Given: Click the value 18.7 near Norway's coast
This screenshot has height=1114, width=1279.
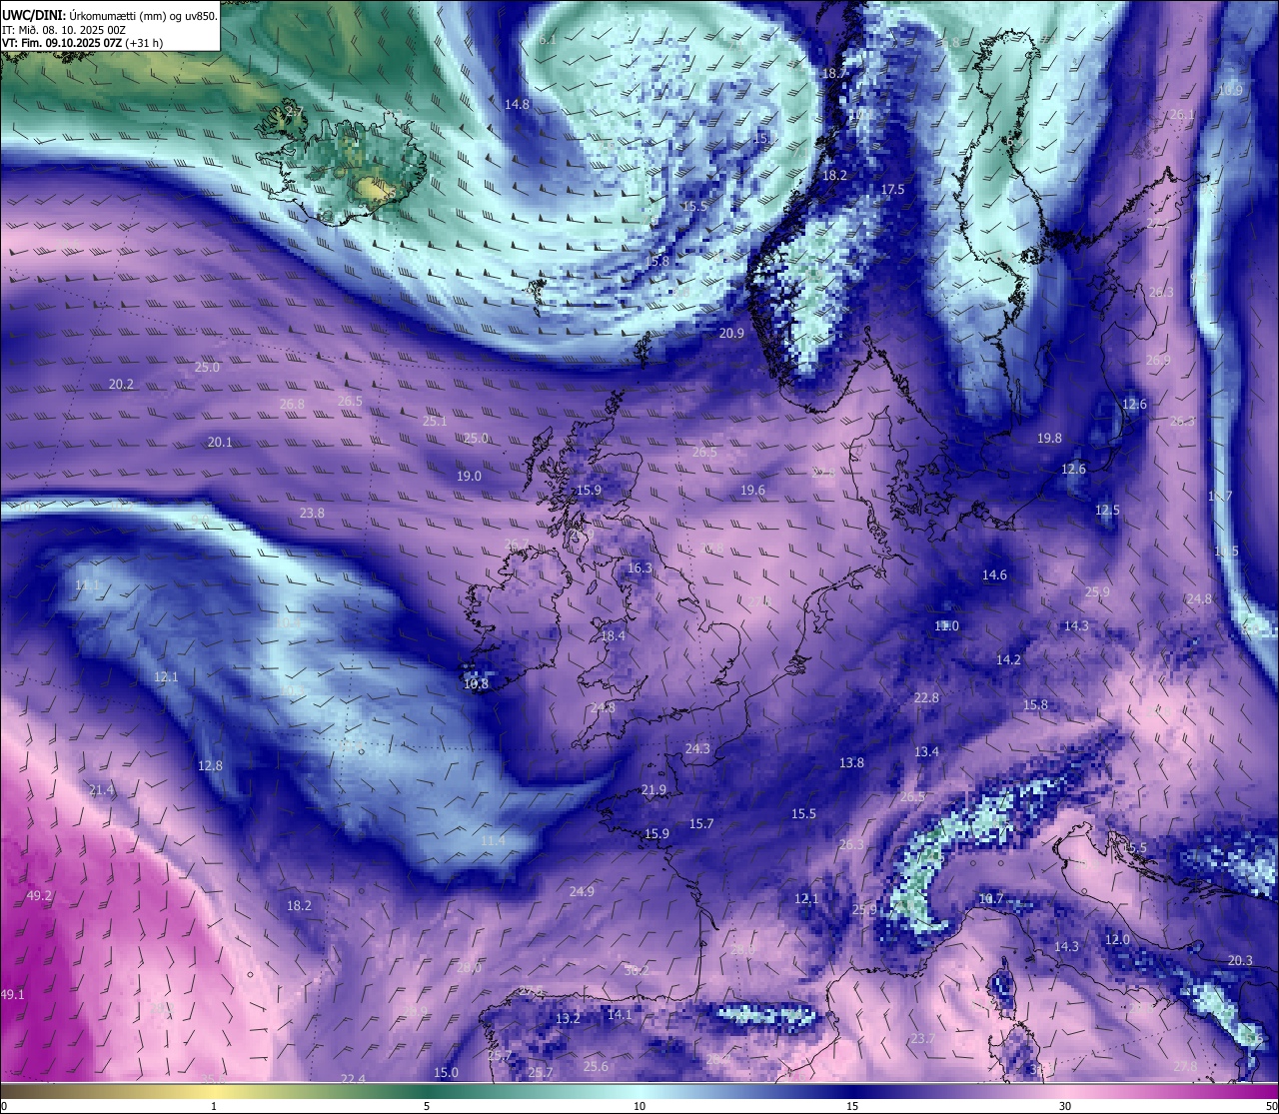Looking at the screenshot, I should point(834,73).
